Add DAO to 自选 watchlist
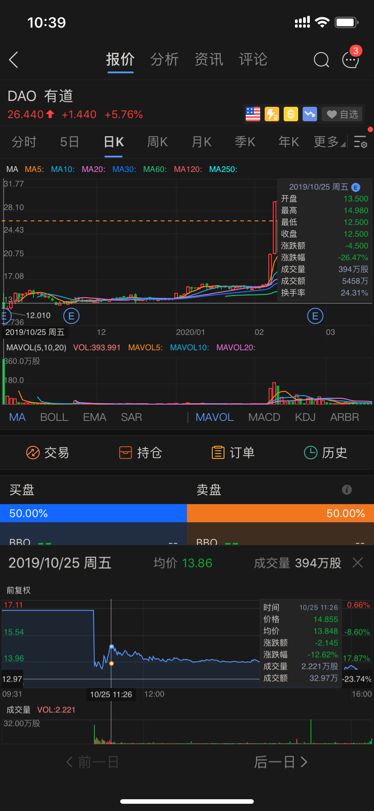 click(x=342, y=114)
